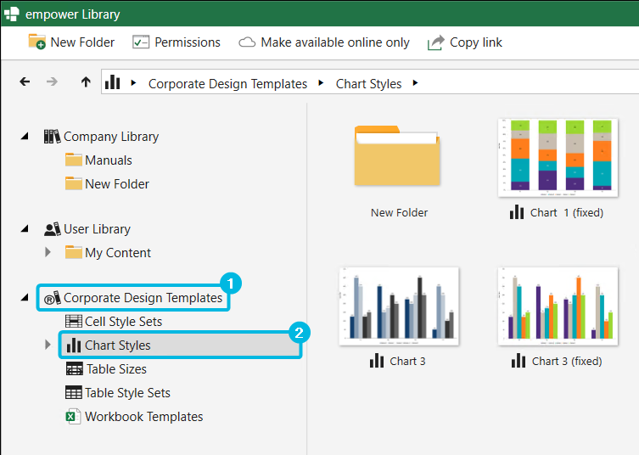Collapse the User Library tree node
Image resolution: width=639 pixels, height=455 pixels.
[25, 228]
